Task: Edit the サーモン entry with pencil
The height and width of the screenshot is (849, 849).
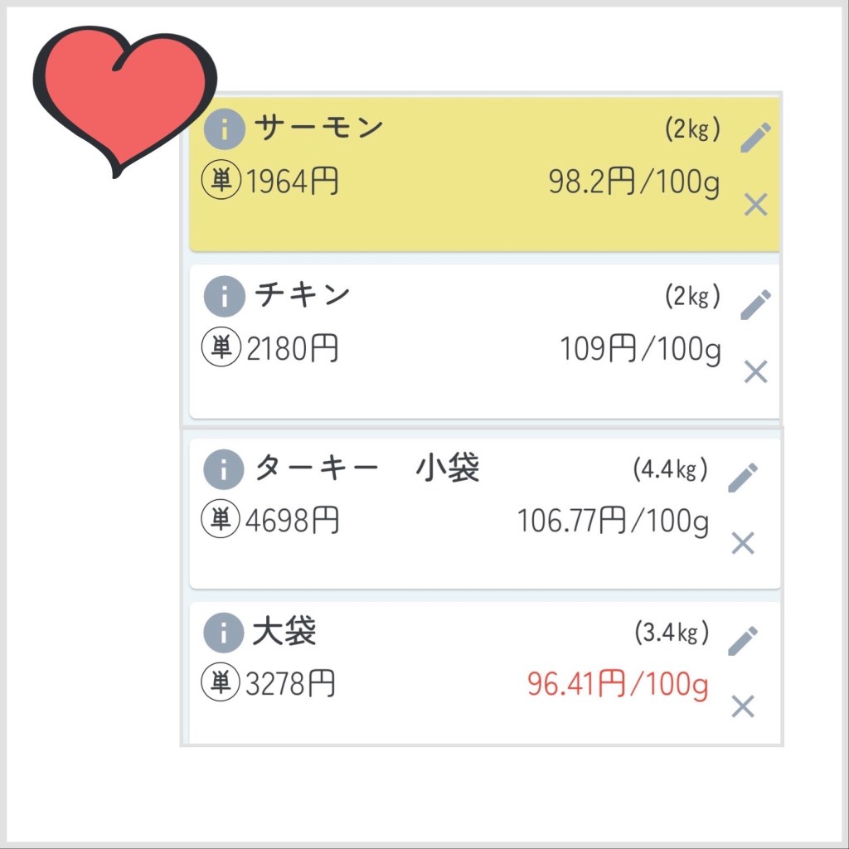Action: point(755,137)
